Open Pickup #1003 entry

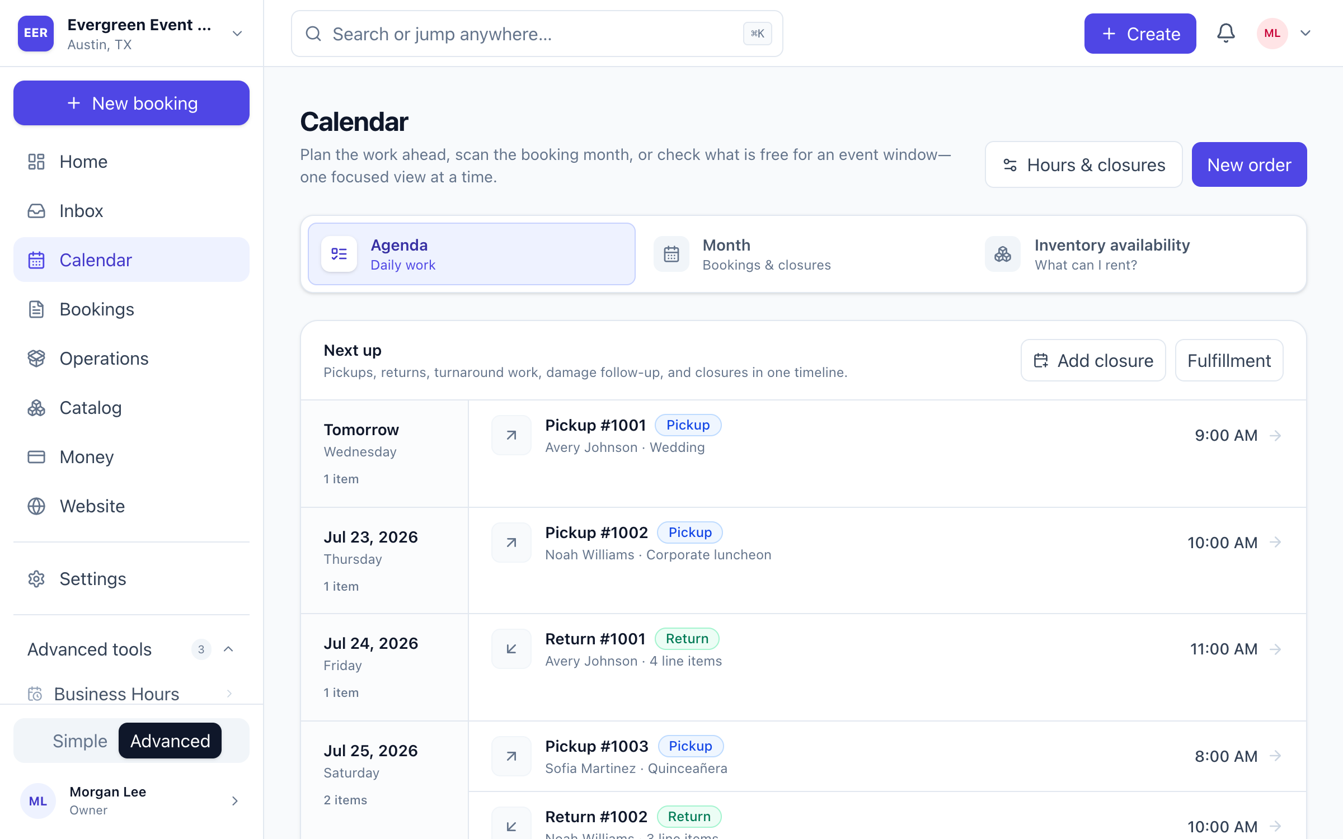tap(887, 756)
